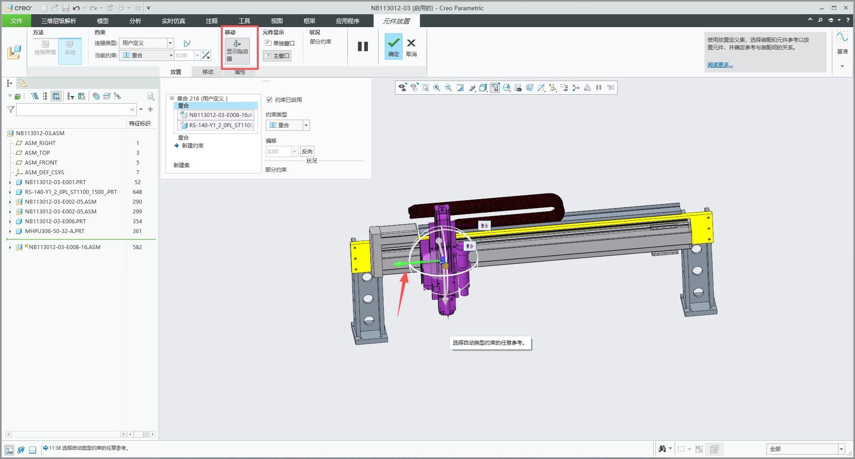Open the layer tree stacked-sheets icon
The image size is (855, 459).
pyautogui.click(x=107, y=96)
